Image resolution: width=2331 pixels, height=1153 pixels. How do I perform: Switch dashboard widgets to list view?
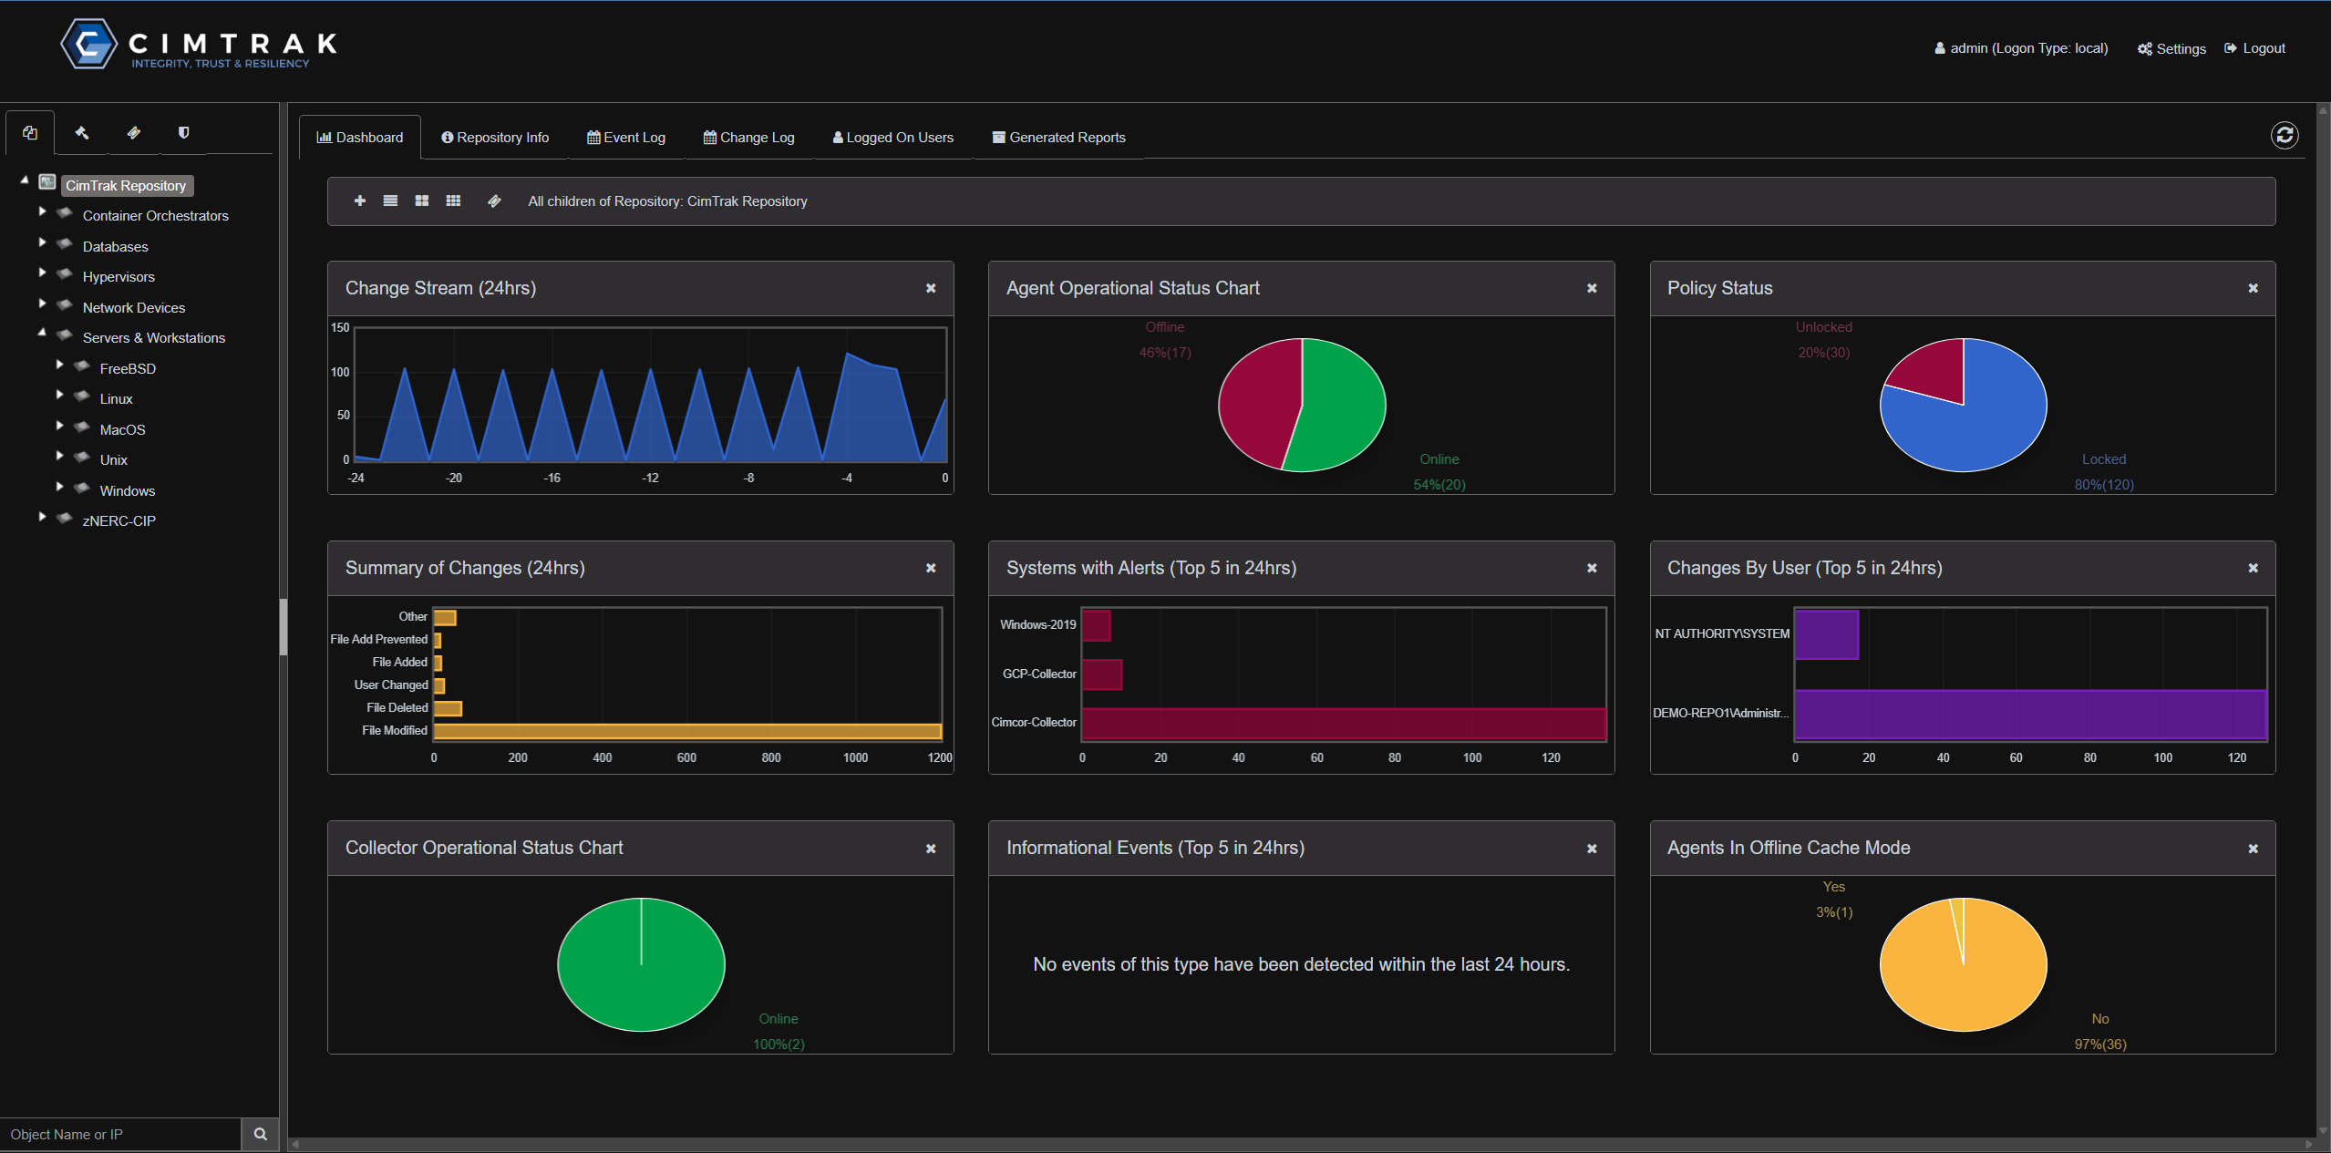click(390, 201)
